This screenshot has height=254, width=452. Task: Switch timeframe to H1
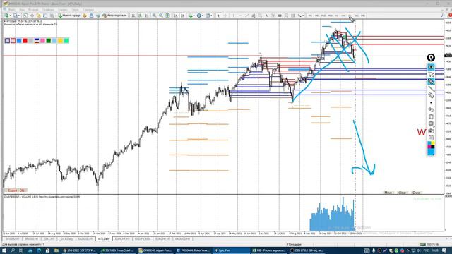point(336,16)
